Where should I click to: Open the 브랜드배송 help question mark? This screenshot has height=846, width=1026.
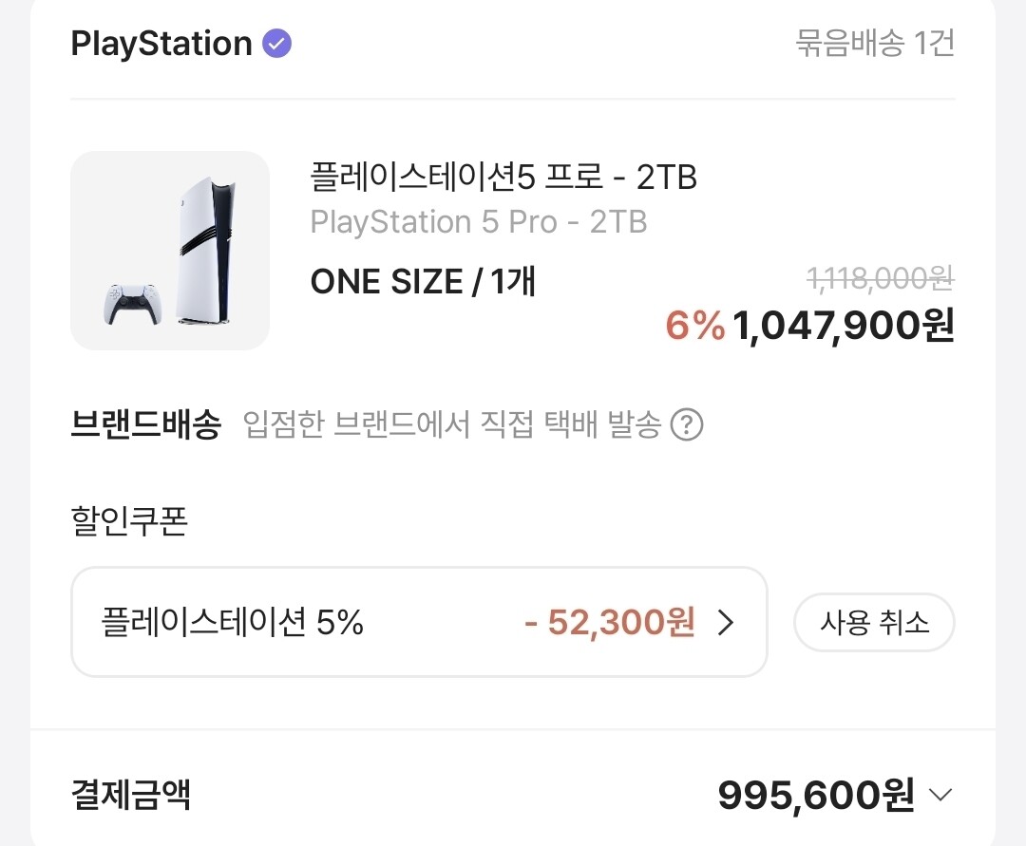(687, 425)
